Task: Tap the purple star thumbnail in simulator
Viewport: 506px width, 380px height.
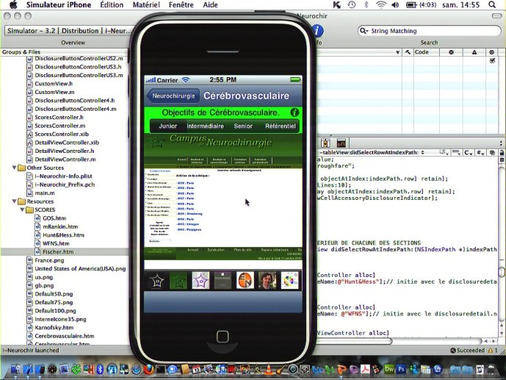Action: click(200, 280)
